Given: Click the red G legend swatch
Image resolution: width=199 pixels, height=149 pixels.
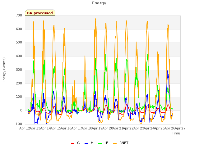Looking at the screenshot, I should (x=72, y=143).
